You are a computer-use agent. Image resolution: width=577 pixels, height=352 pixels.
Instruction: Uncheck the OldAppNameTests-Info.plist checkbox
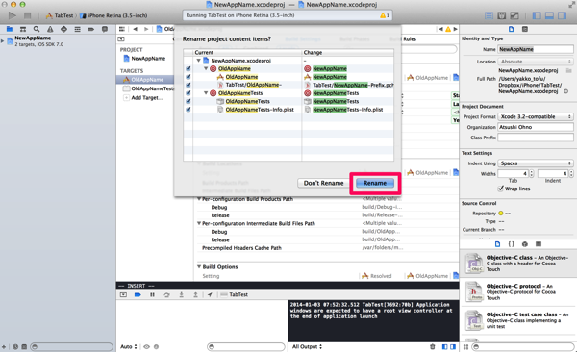point(188,110)
